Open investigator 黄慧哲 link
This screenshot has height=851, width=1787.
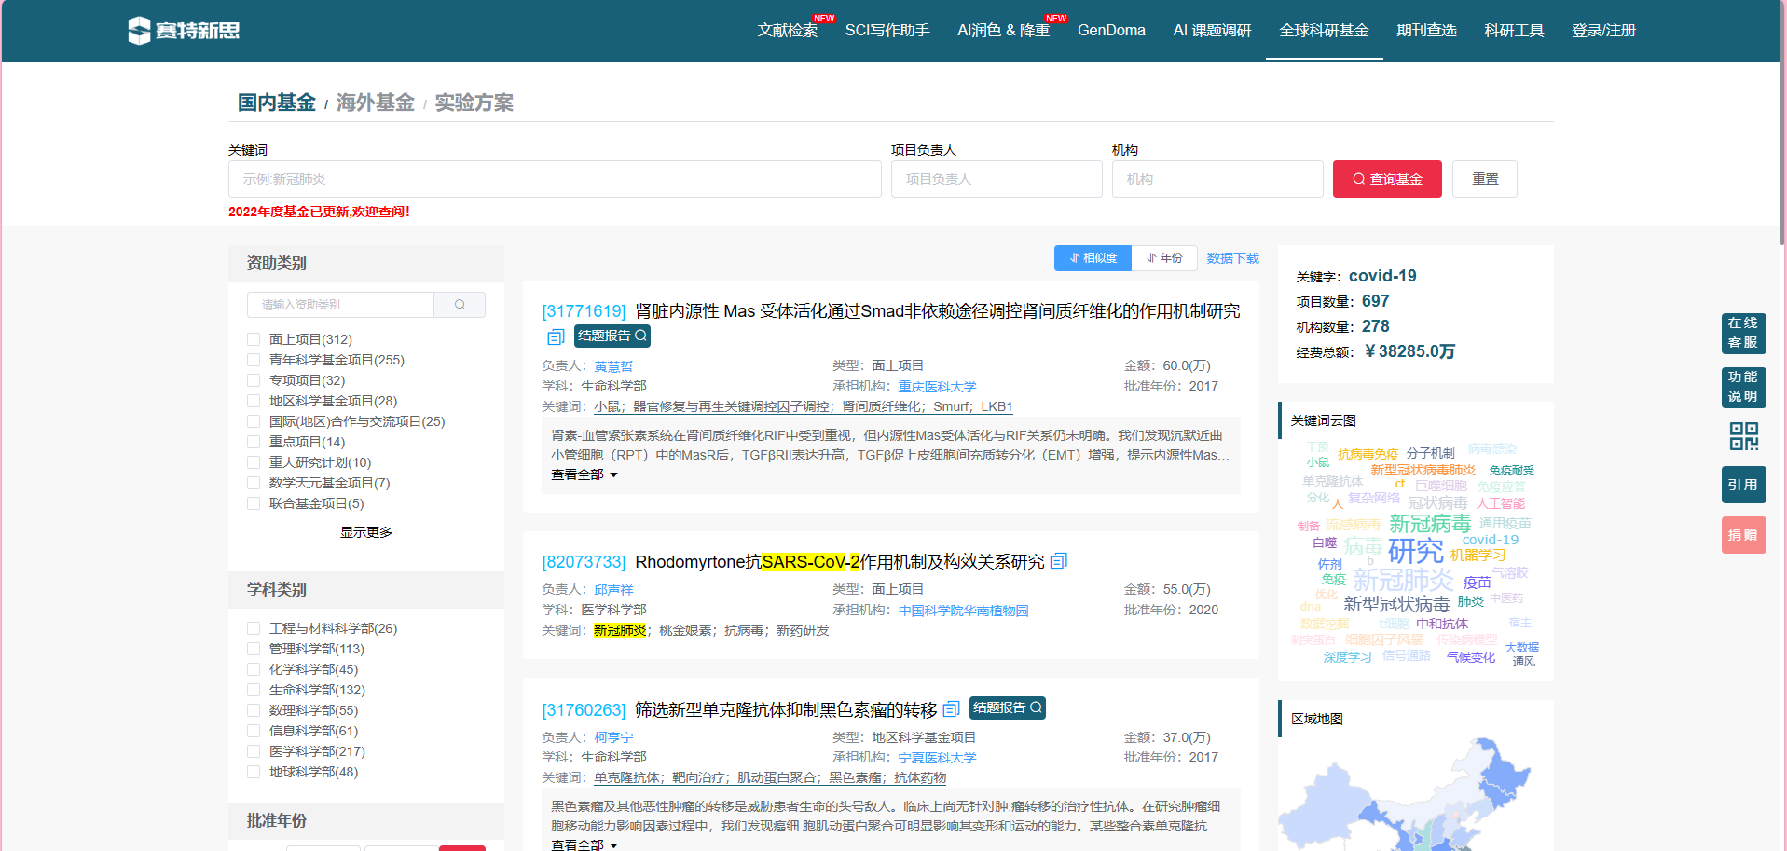tap(613, 366)
